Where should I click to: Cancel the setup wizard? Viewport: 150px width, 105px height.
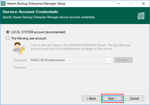point(134,98)
